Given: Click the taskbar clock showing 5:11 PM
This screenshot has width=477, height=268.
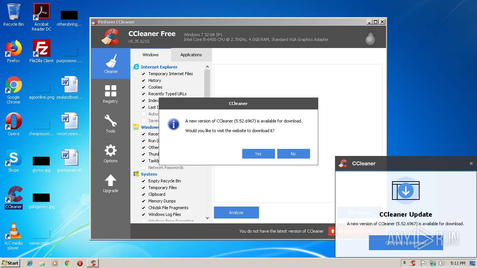Looking at the screenshot, I should 458,263.
